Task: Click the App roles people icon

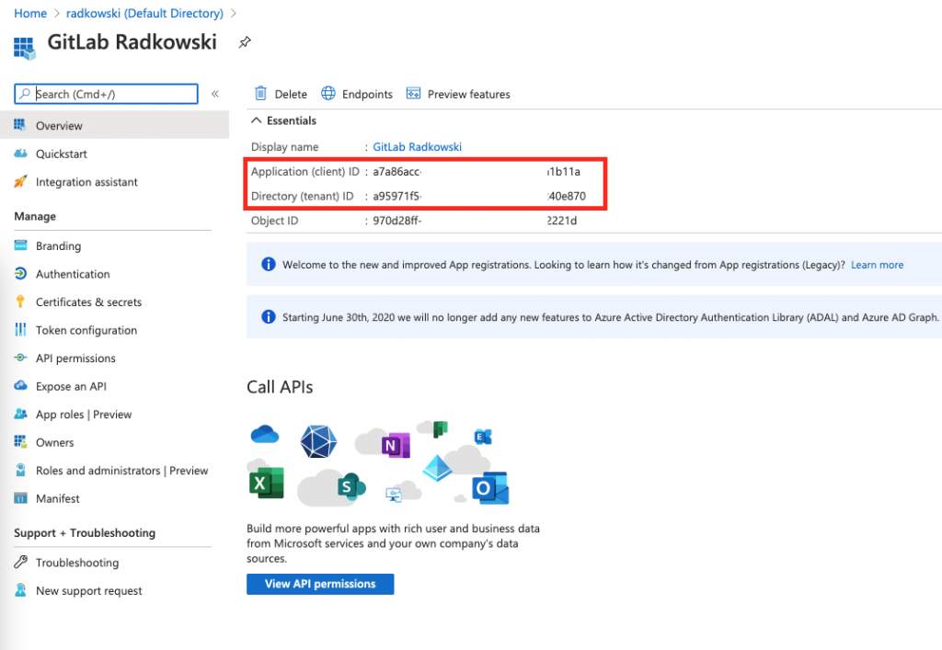Action: pos(20,414)
